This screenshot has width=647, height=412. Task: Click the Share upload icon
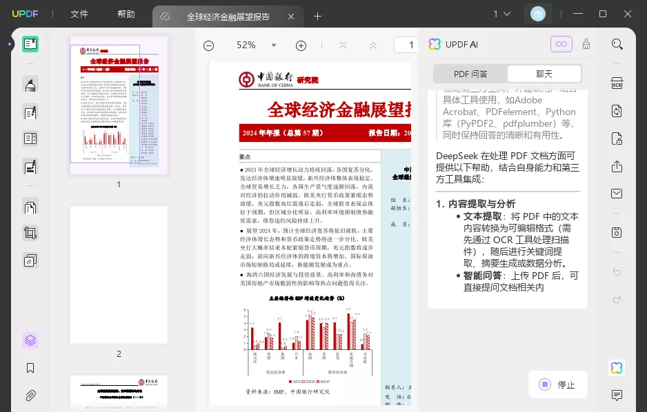coord(617,167)
